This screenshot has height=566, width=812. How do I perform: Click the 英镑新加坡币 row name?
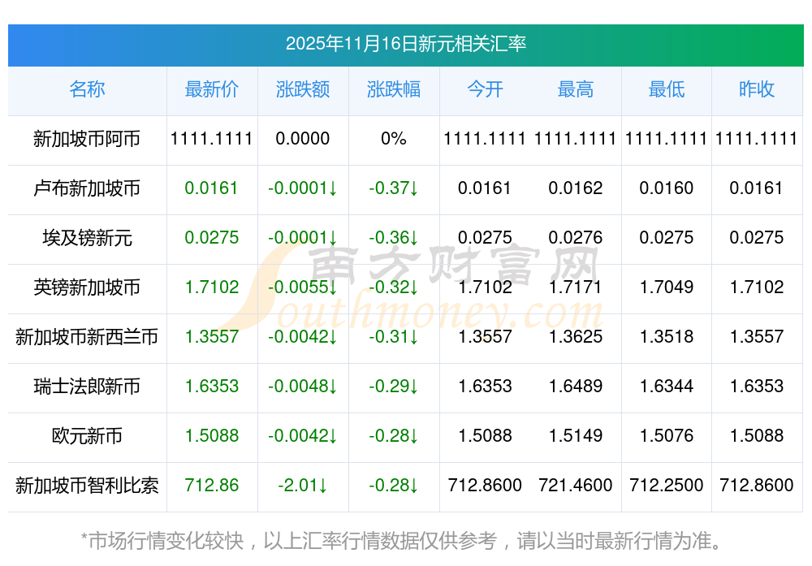87,287
